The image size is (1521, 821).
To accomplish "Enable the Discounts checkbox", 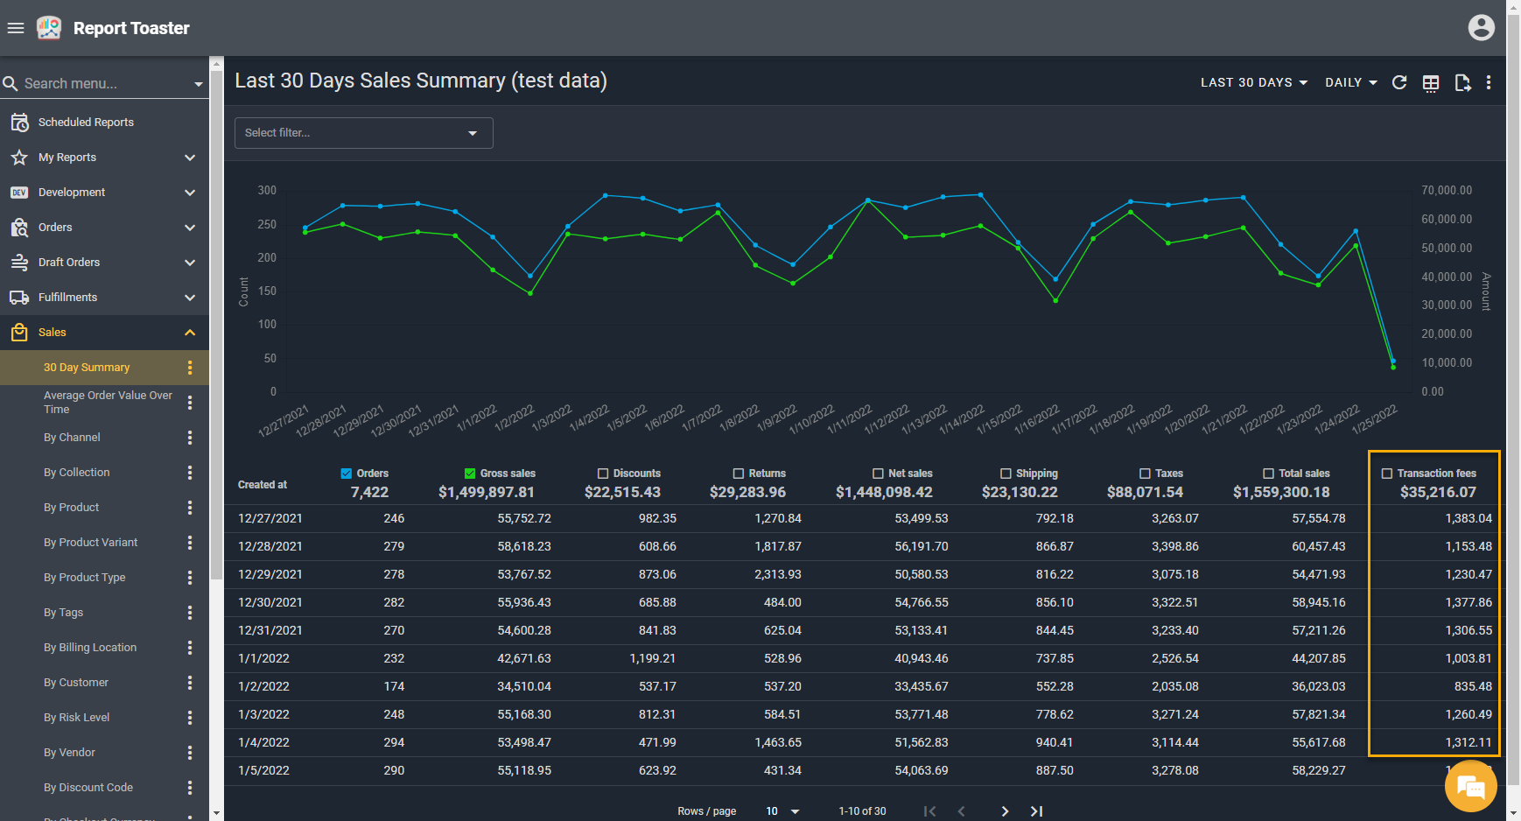I will (x=603, y=474).
